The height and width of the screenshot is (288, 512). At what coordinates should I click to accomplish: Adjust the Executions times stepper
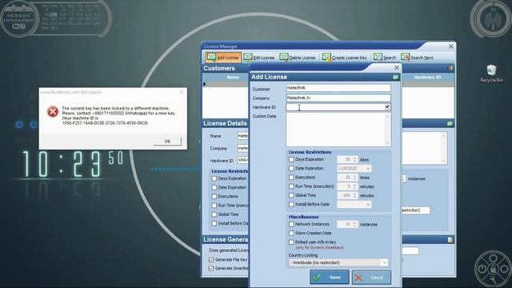tap(355, 178)
